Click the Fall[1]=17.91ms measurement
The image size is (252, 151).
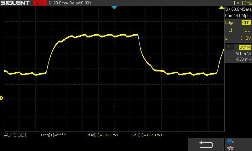click(x=147, y=135)
